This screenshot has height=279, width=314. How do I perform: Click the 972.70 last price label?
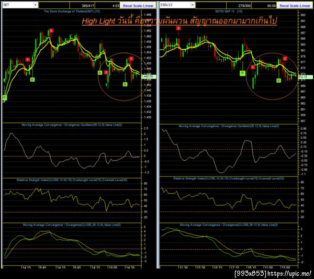click(x=306, y=77)
